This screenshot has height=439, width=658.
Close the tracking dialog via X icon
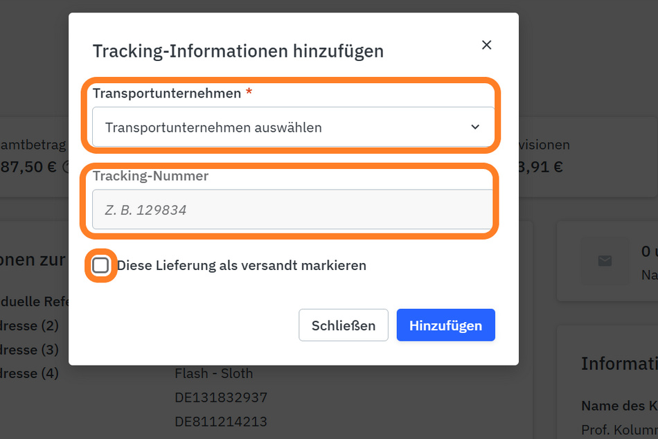click(x=486, y=45)
